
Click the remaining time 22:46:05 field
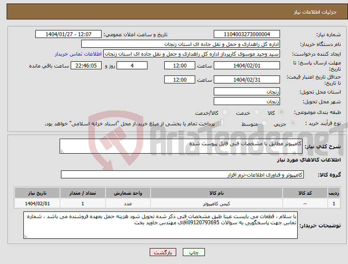(86, 65)
